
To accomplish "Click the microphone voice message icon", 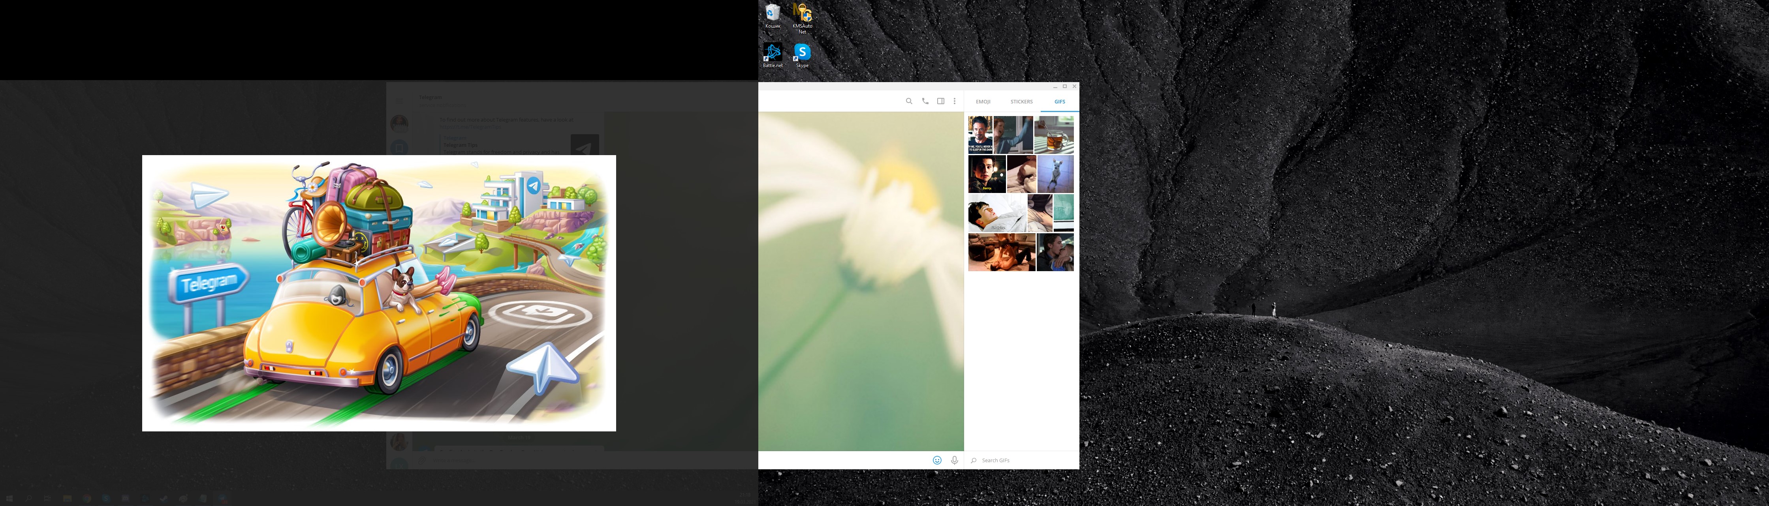I will coord(955,460).
